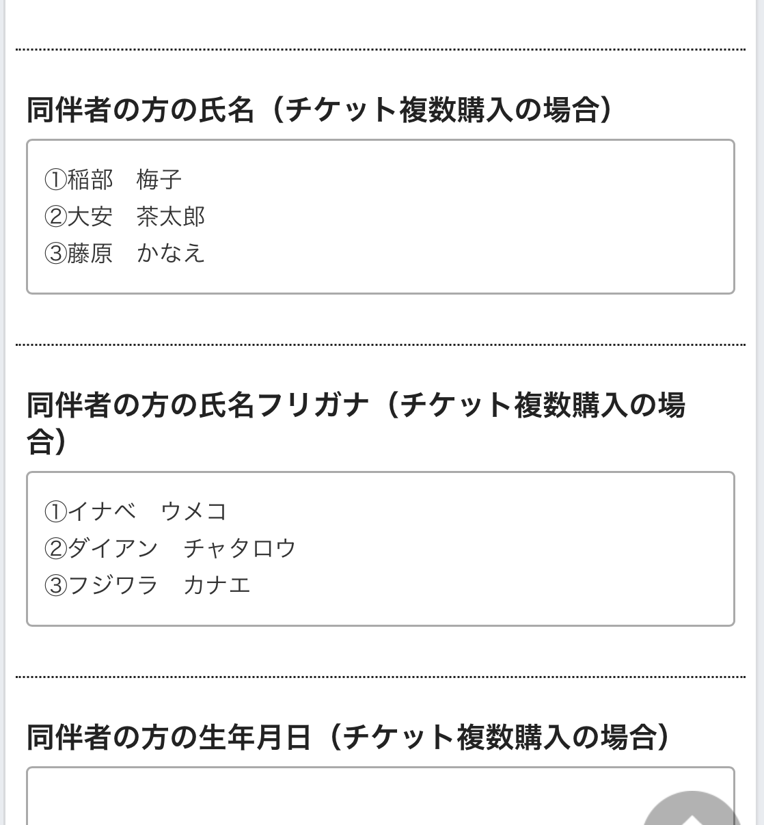Click the circled ② in the furigana box
The height and width of the screenshot is (825, 764).
(x=55, y=549)
